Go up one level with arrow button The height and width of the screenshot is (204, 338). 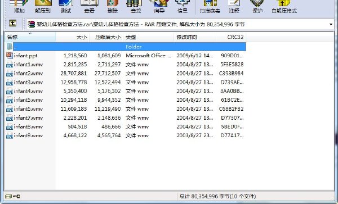click(x=13, y=23)
